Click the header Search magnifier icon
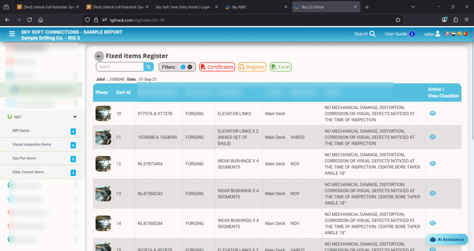 point(373,34)
